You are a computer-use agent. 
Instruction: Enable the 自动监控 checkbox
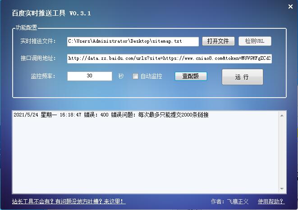point(135,76)
